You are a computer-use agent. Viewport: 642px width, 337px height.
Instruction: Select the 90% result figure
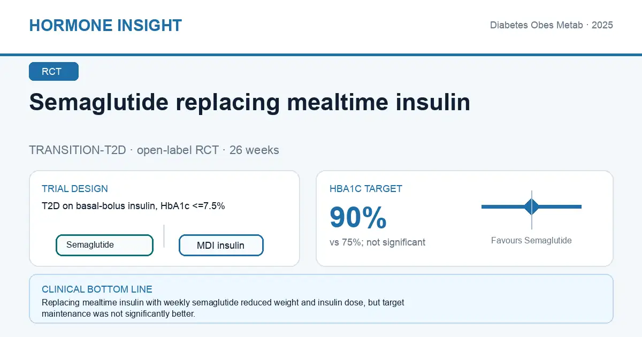(358, 217)
